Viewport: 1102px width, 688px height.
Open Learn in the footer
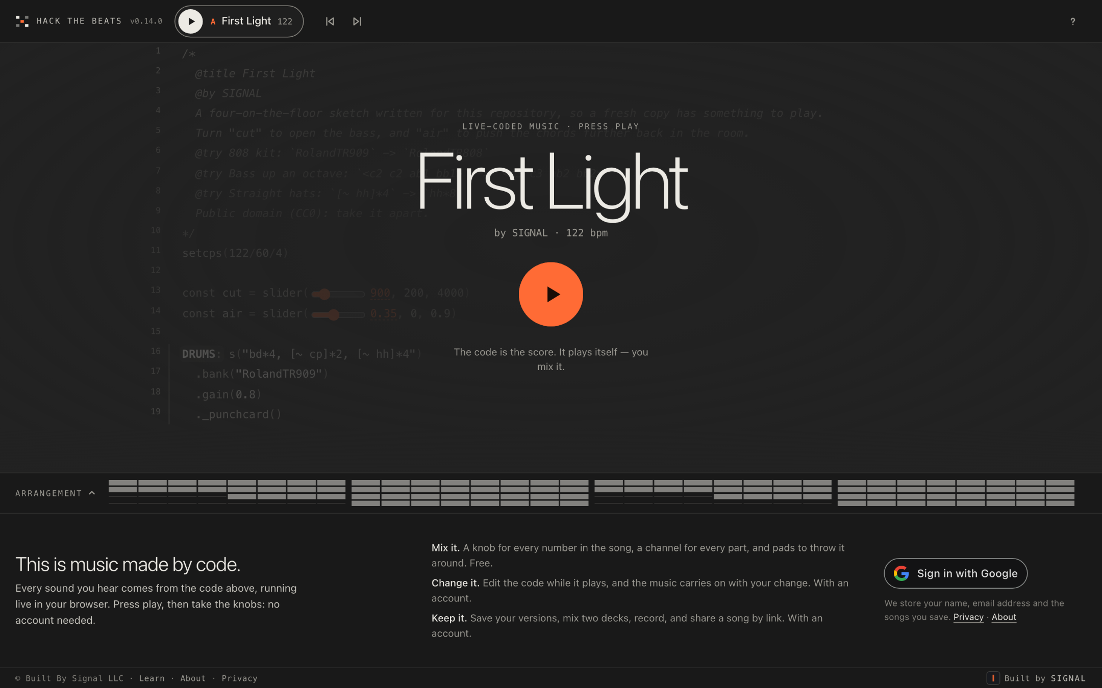pos(152,678)
